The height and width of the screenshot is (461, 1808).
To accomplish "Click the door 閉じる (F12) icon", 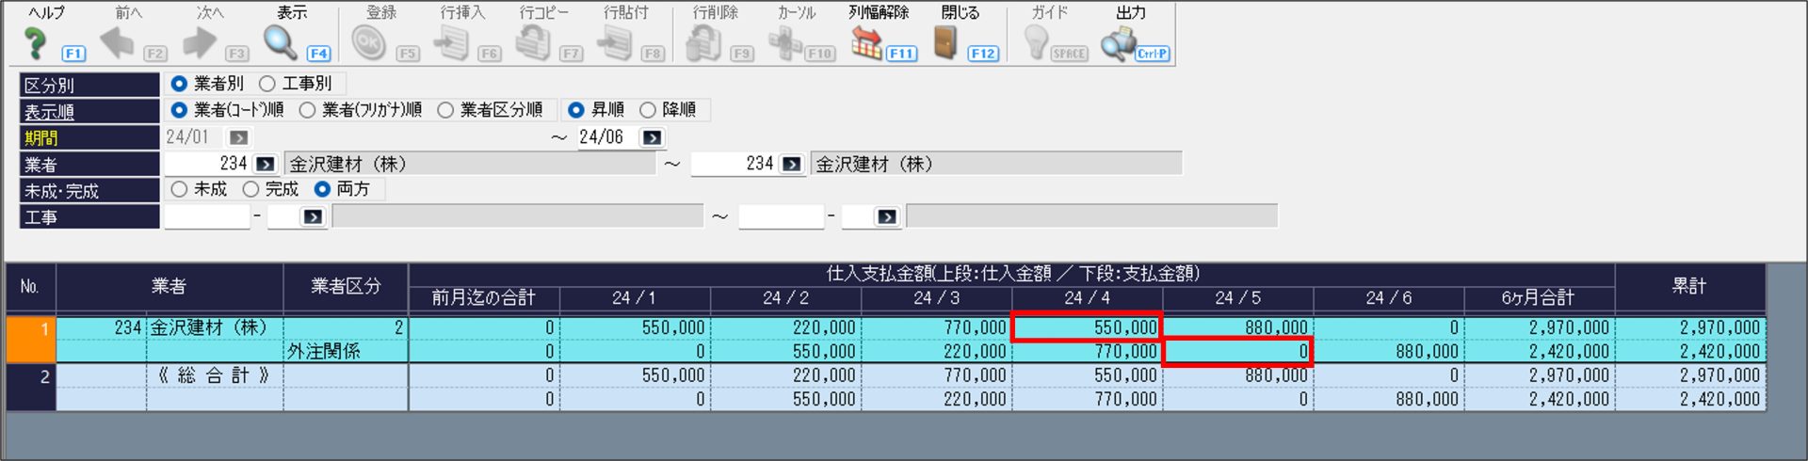I will pyautogui.click(x=944, y=43).
